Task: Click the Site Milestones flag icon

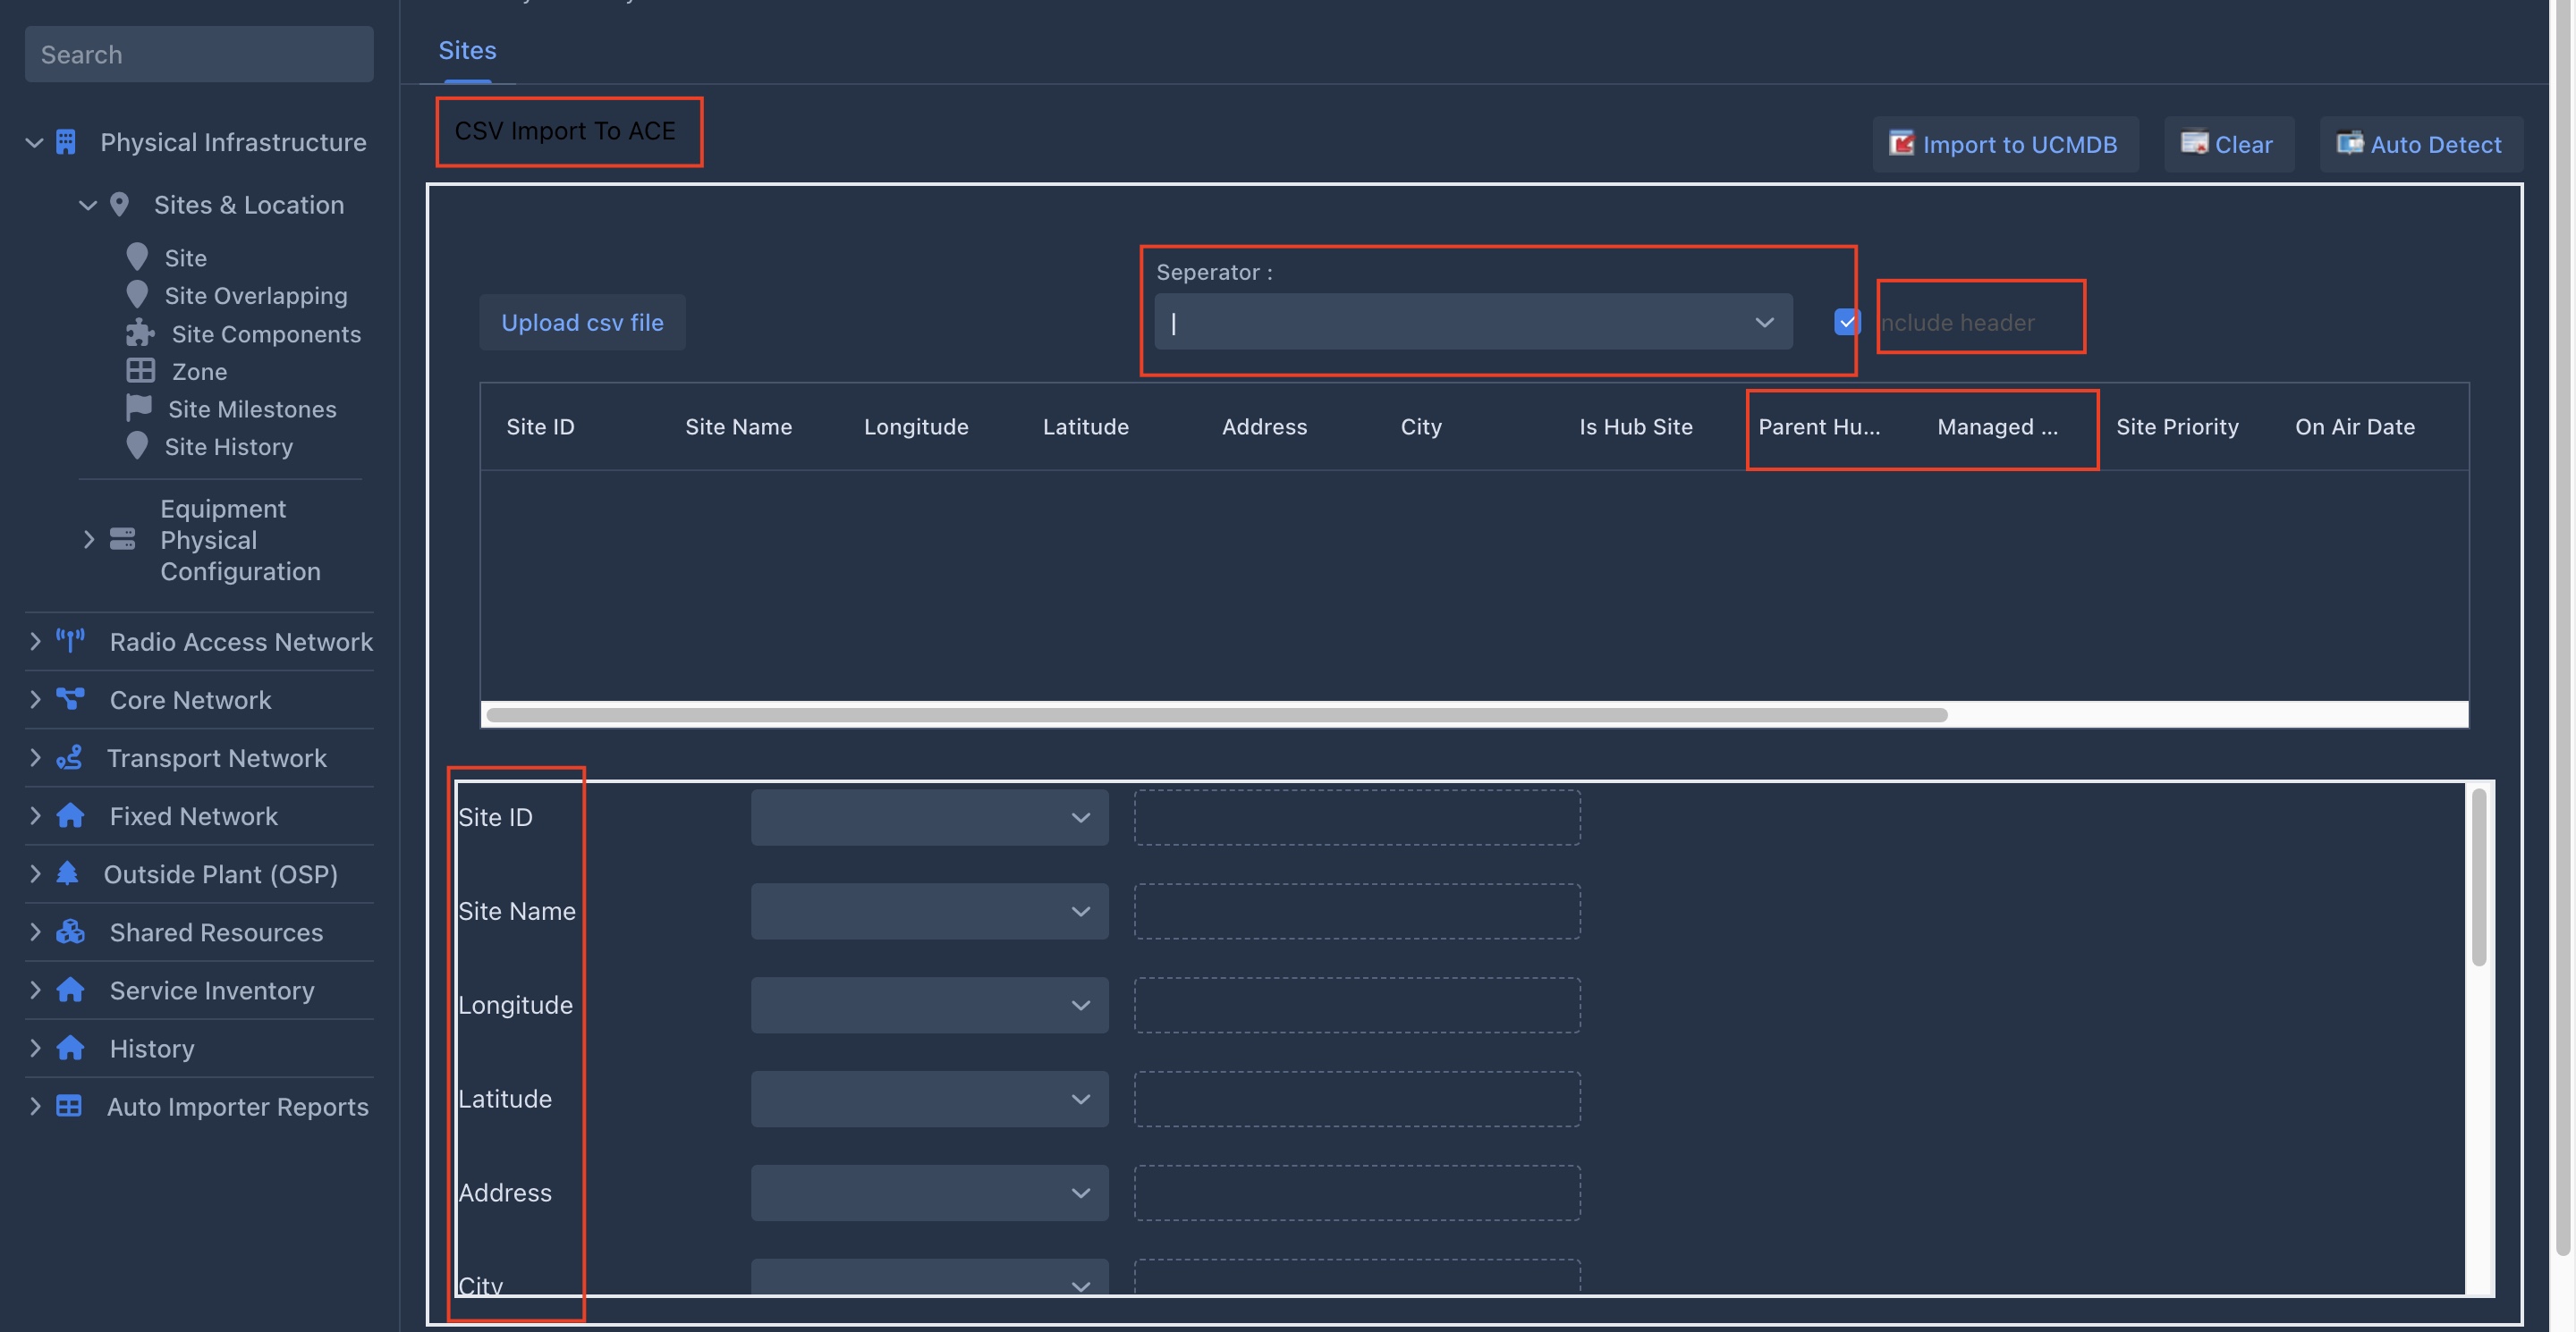Action: [138, 408]
